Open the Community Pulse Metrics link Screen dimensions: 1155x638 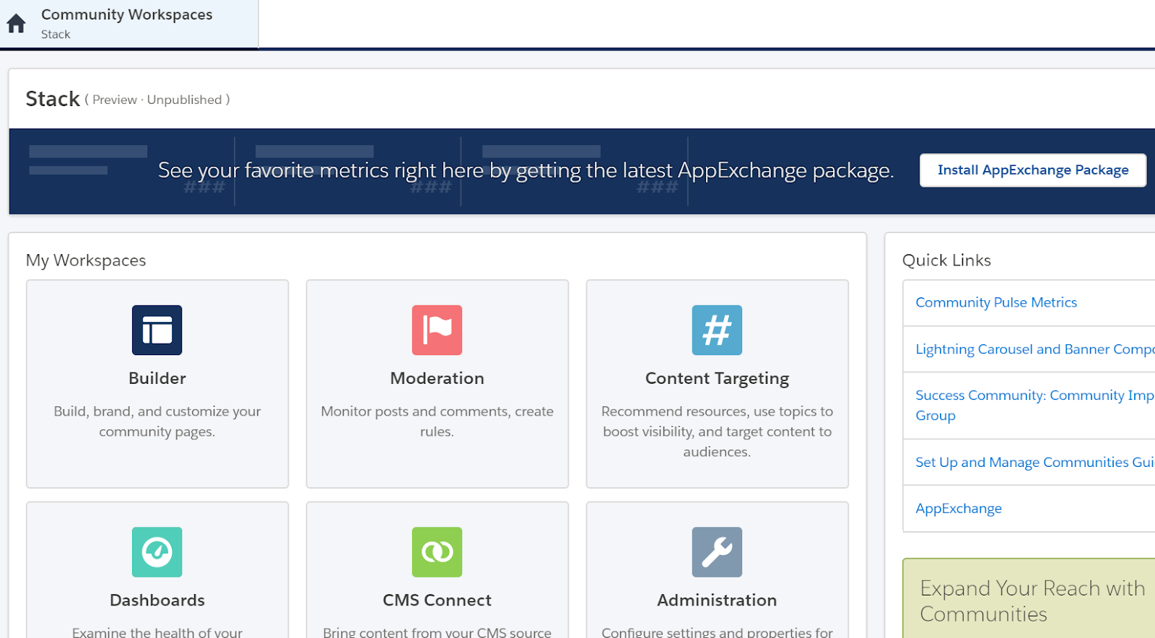[x=996, y=302]
